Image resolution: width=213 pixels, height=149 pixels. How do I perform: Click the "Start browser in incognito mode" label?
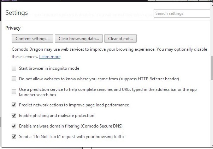tap(49, 68)
